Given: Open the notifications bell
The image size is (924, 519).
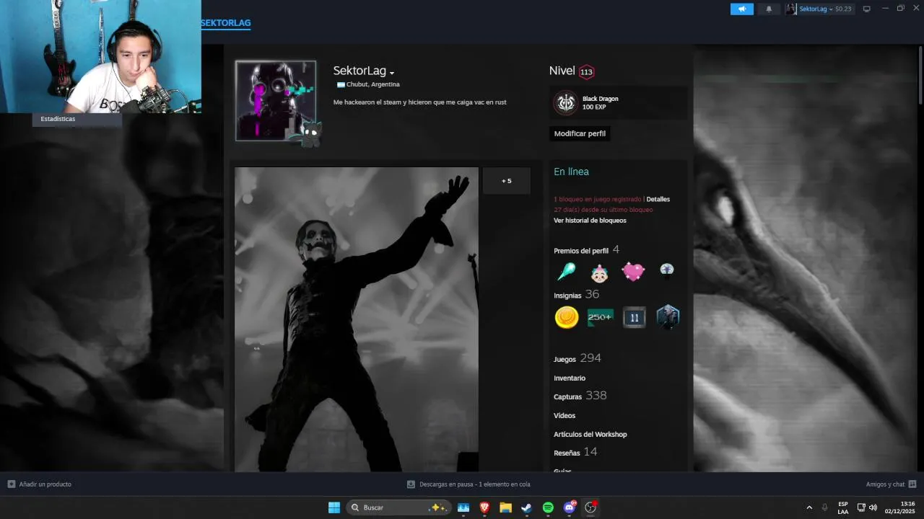Looking at the screenshot, I should pos(769,9).
